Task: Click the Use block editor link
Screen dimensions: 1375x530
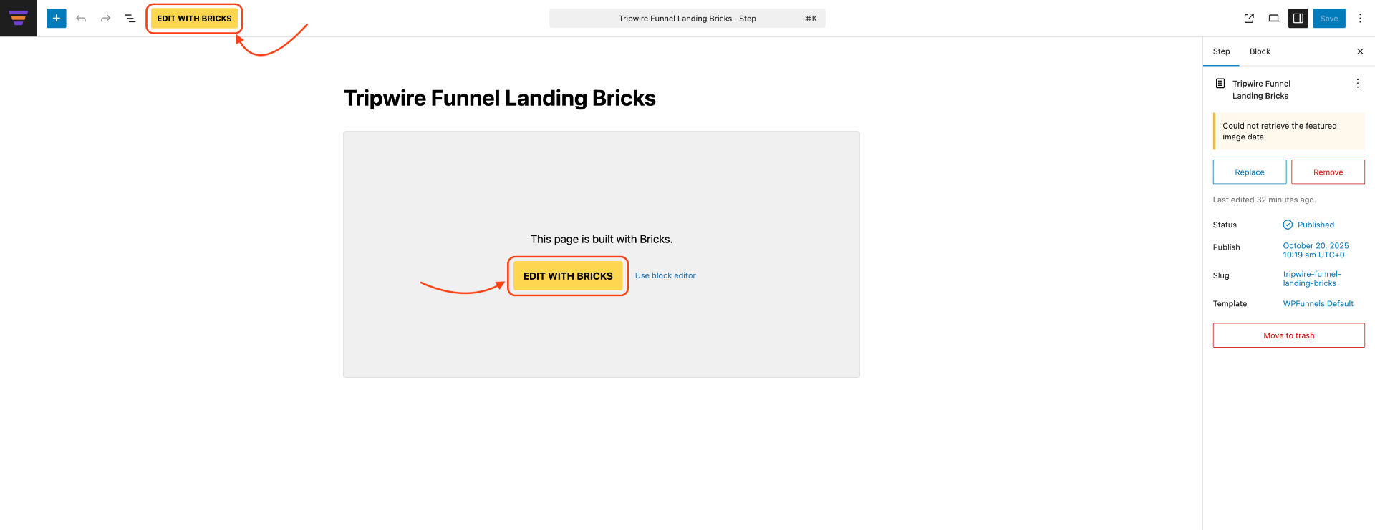Action: (665, 275)
